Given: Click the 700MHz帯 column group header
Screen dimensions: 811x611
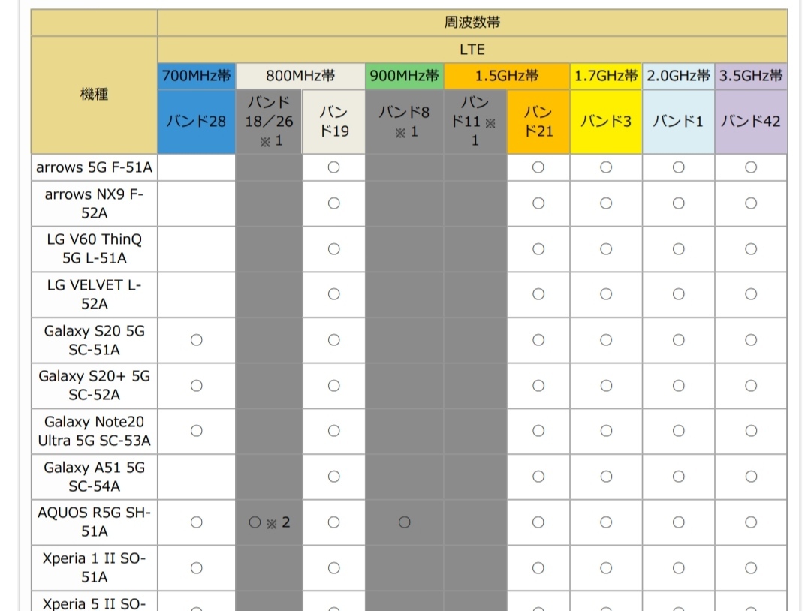Looking at the screenshot, I should 196,76.
